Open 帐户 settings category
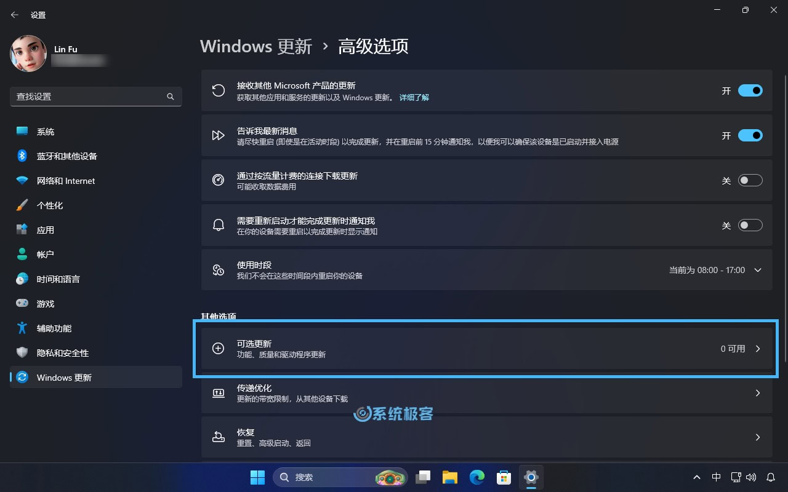Screen dimensions: 788x492 (x=96, y=255)
